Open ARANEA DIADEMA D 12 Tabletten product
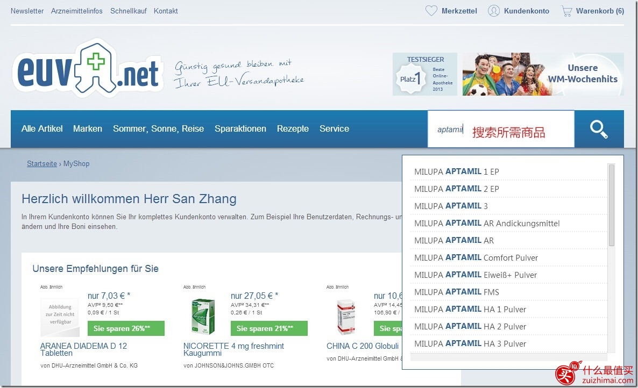Screen dimensions: 638x388 pos(83,349)
